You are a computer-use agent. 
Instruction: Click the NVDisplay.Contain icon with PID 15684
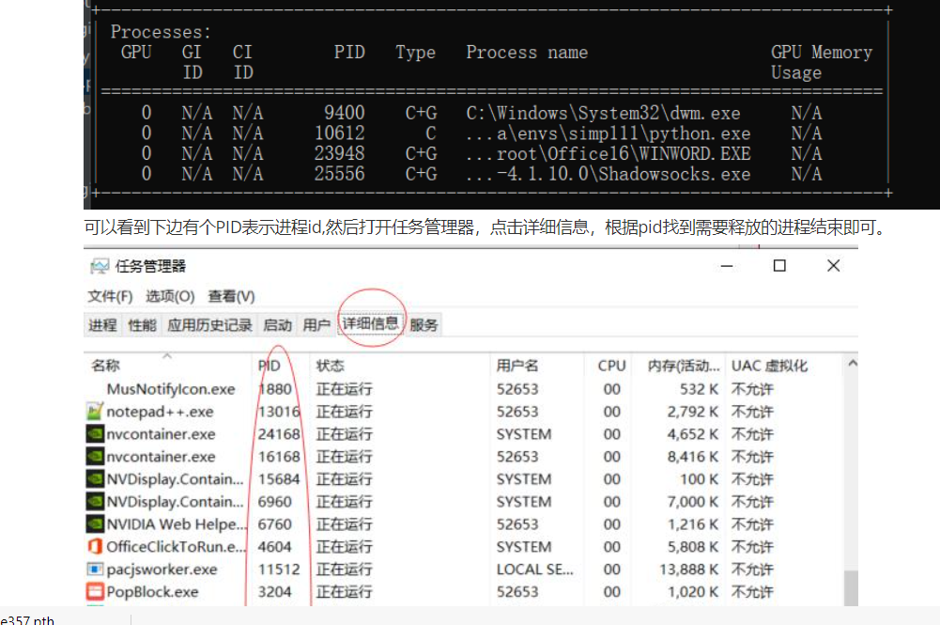95,478
